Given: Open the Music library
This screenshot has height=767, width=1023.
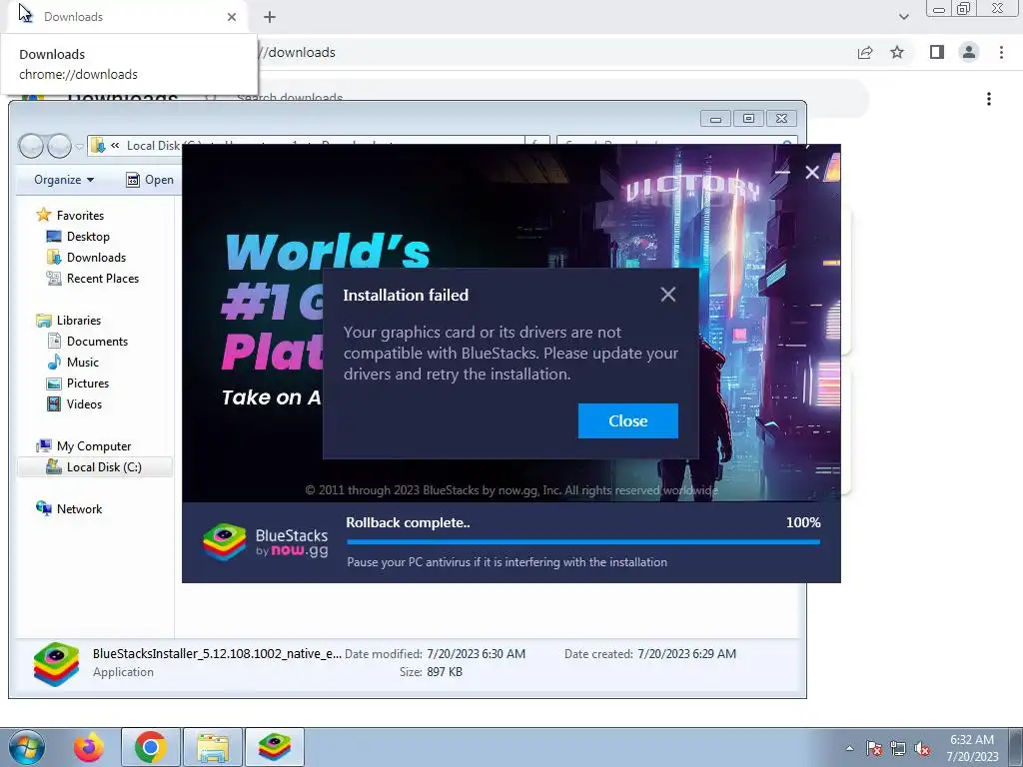Looking at the screenshot, I should click(82, 362).
